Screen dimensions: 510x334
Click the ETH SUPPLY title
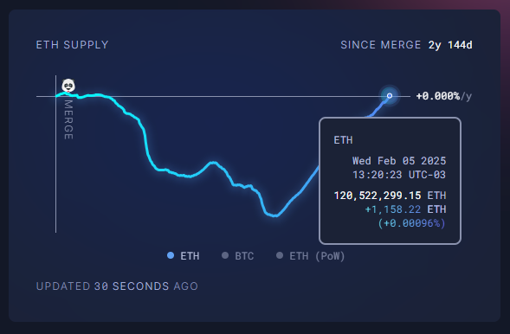72,45
